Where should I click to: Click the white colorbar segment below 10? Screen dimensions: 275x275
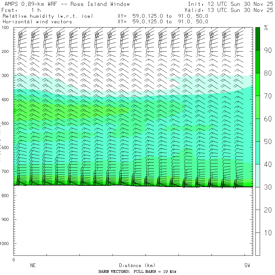[258, 244]
